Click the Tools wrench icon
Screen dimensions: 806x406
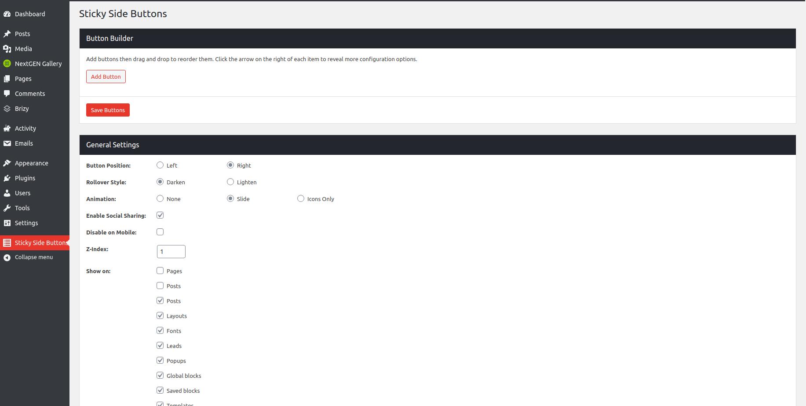(x=7, y=208)
